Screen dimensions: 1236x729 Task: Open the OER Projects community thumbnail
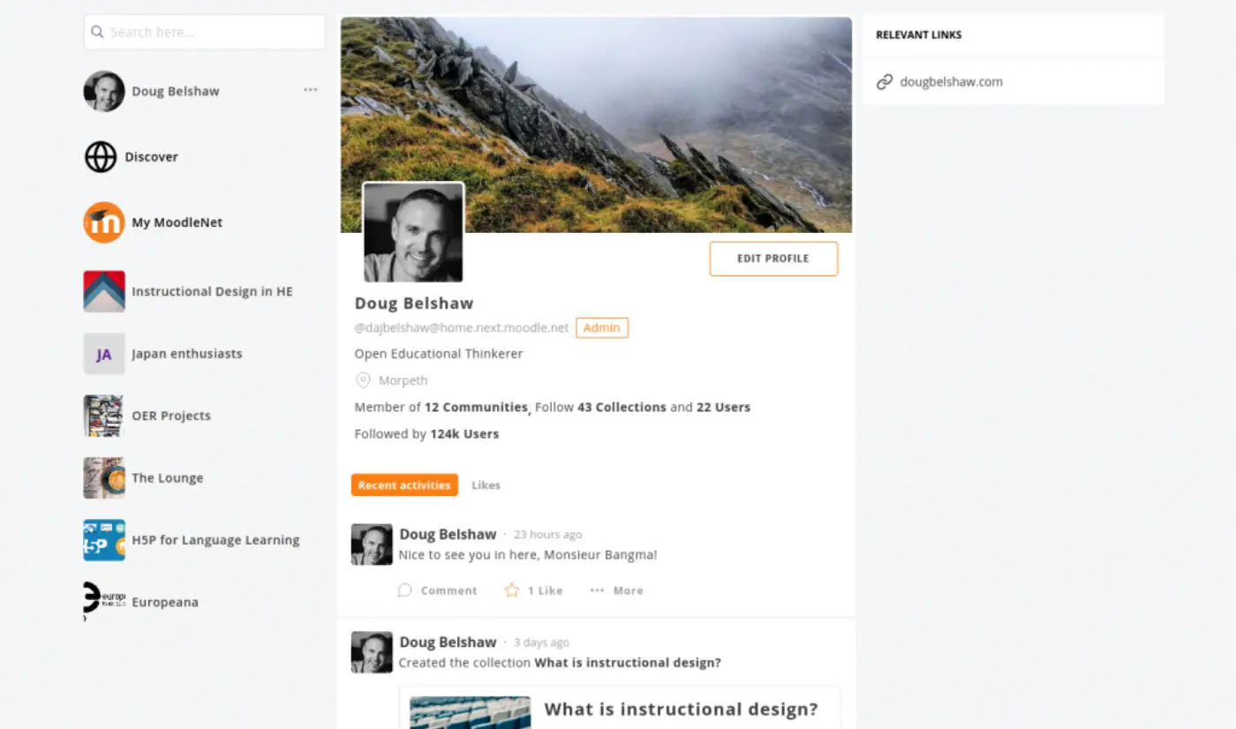pos(104,416)
